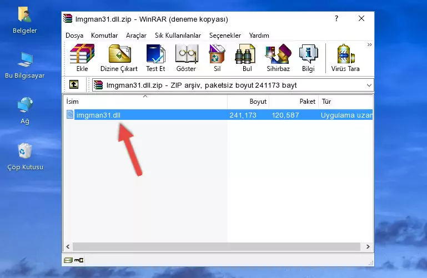
Task: Sort by the Tür column header
Action: coord(345,102)
